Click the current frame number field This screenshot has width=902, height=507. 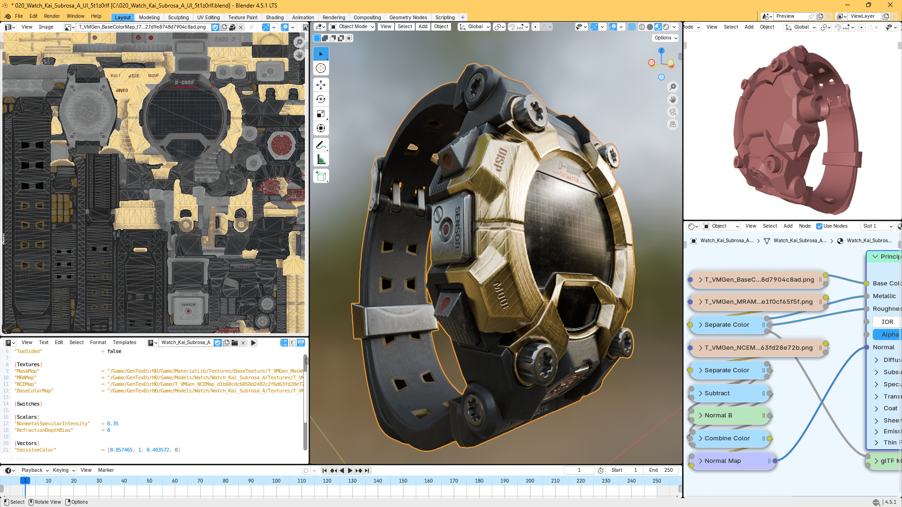(579, 470)
